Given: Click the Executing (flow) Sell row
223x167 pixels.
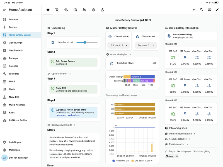Looking at the screenshot, I should (132, 63).
